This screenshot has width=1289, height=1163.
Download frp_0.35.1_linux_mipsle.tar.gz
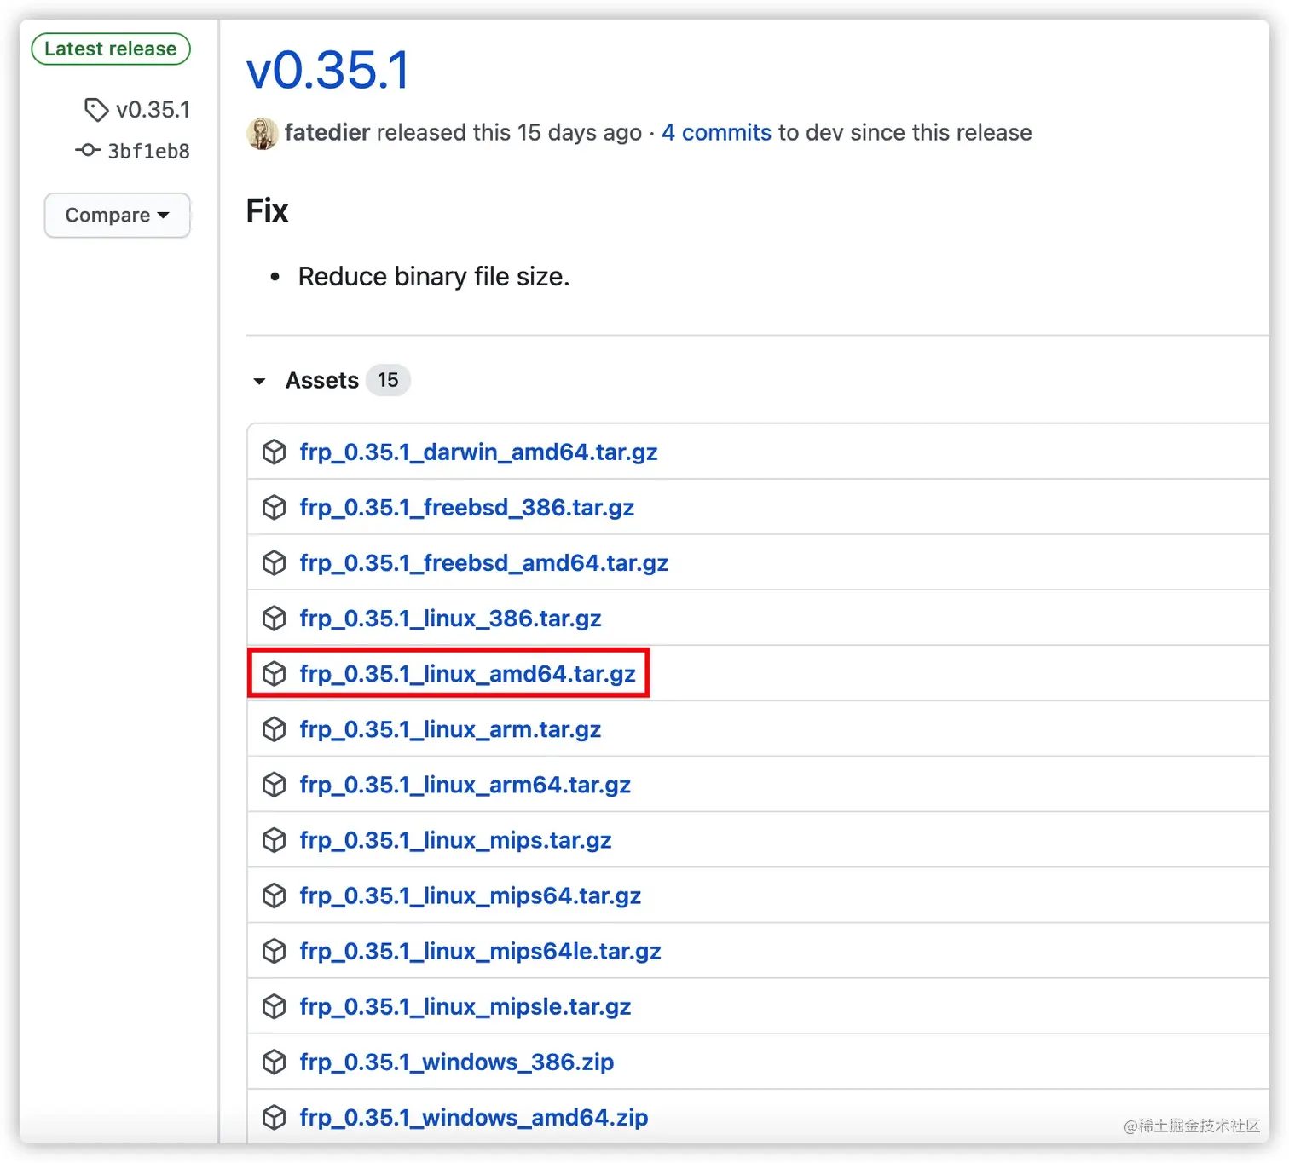click(465, 1005)
